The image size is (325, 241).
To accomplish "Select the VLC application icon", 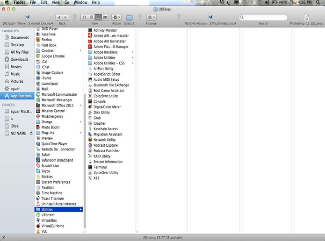I will pos(38,231).
